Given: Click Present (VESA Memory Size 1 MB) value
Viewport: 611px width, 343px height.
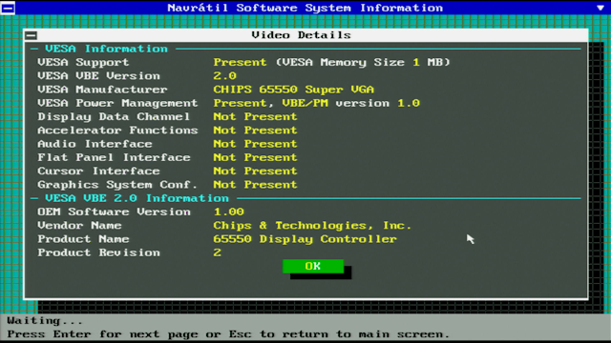Looking at the screenshot, I should pos(331,62).
